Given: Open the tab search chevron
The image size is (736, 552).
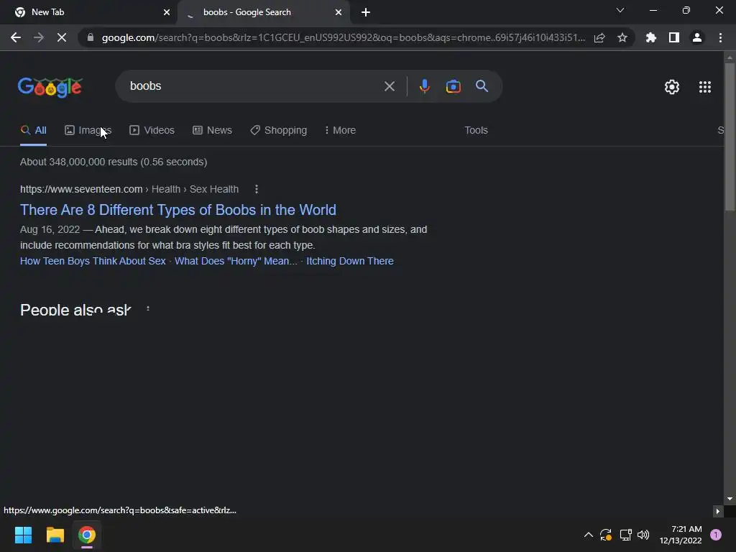Looking at the screenshot, I should click(x=620, y=10).
